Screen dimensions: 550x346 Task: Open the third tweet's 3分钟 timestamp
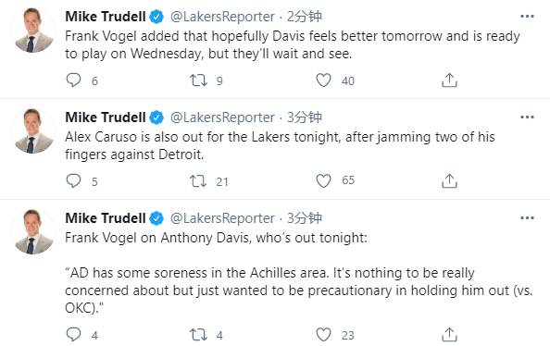[305, 218]
